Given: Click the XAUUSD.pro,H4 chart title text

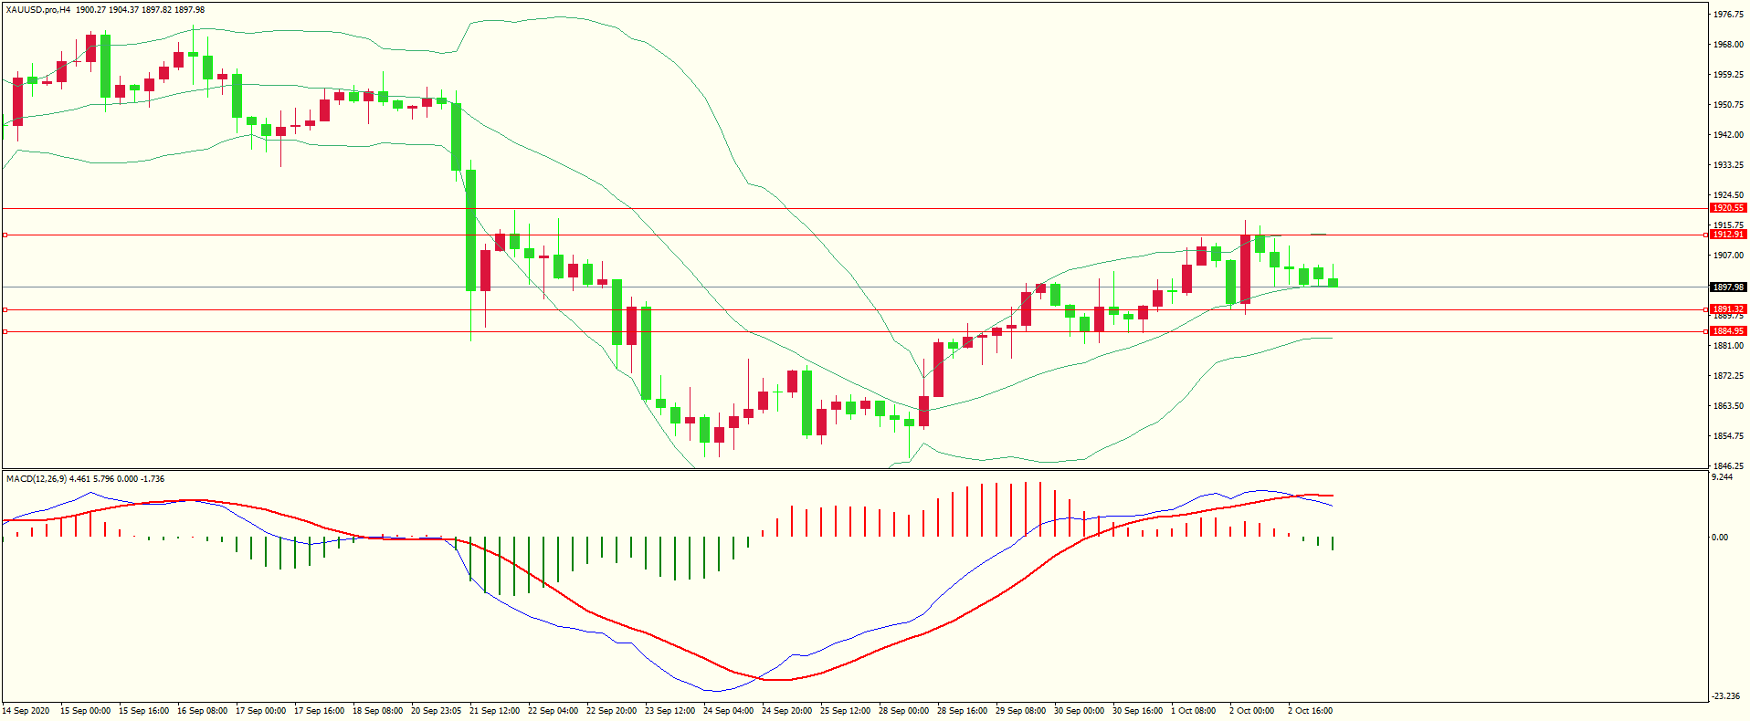Looking at the screenshot, I should pyautogui.click(x=38, y=10).
